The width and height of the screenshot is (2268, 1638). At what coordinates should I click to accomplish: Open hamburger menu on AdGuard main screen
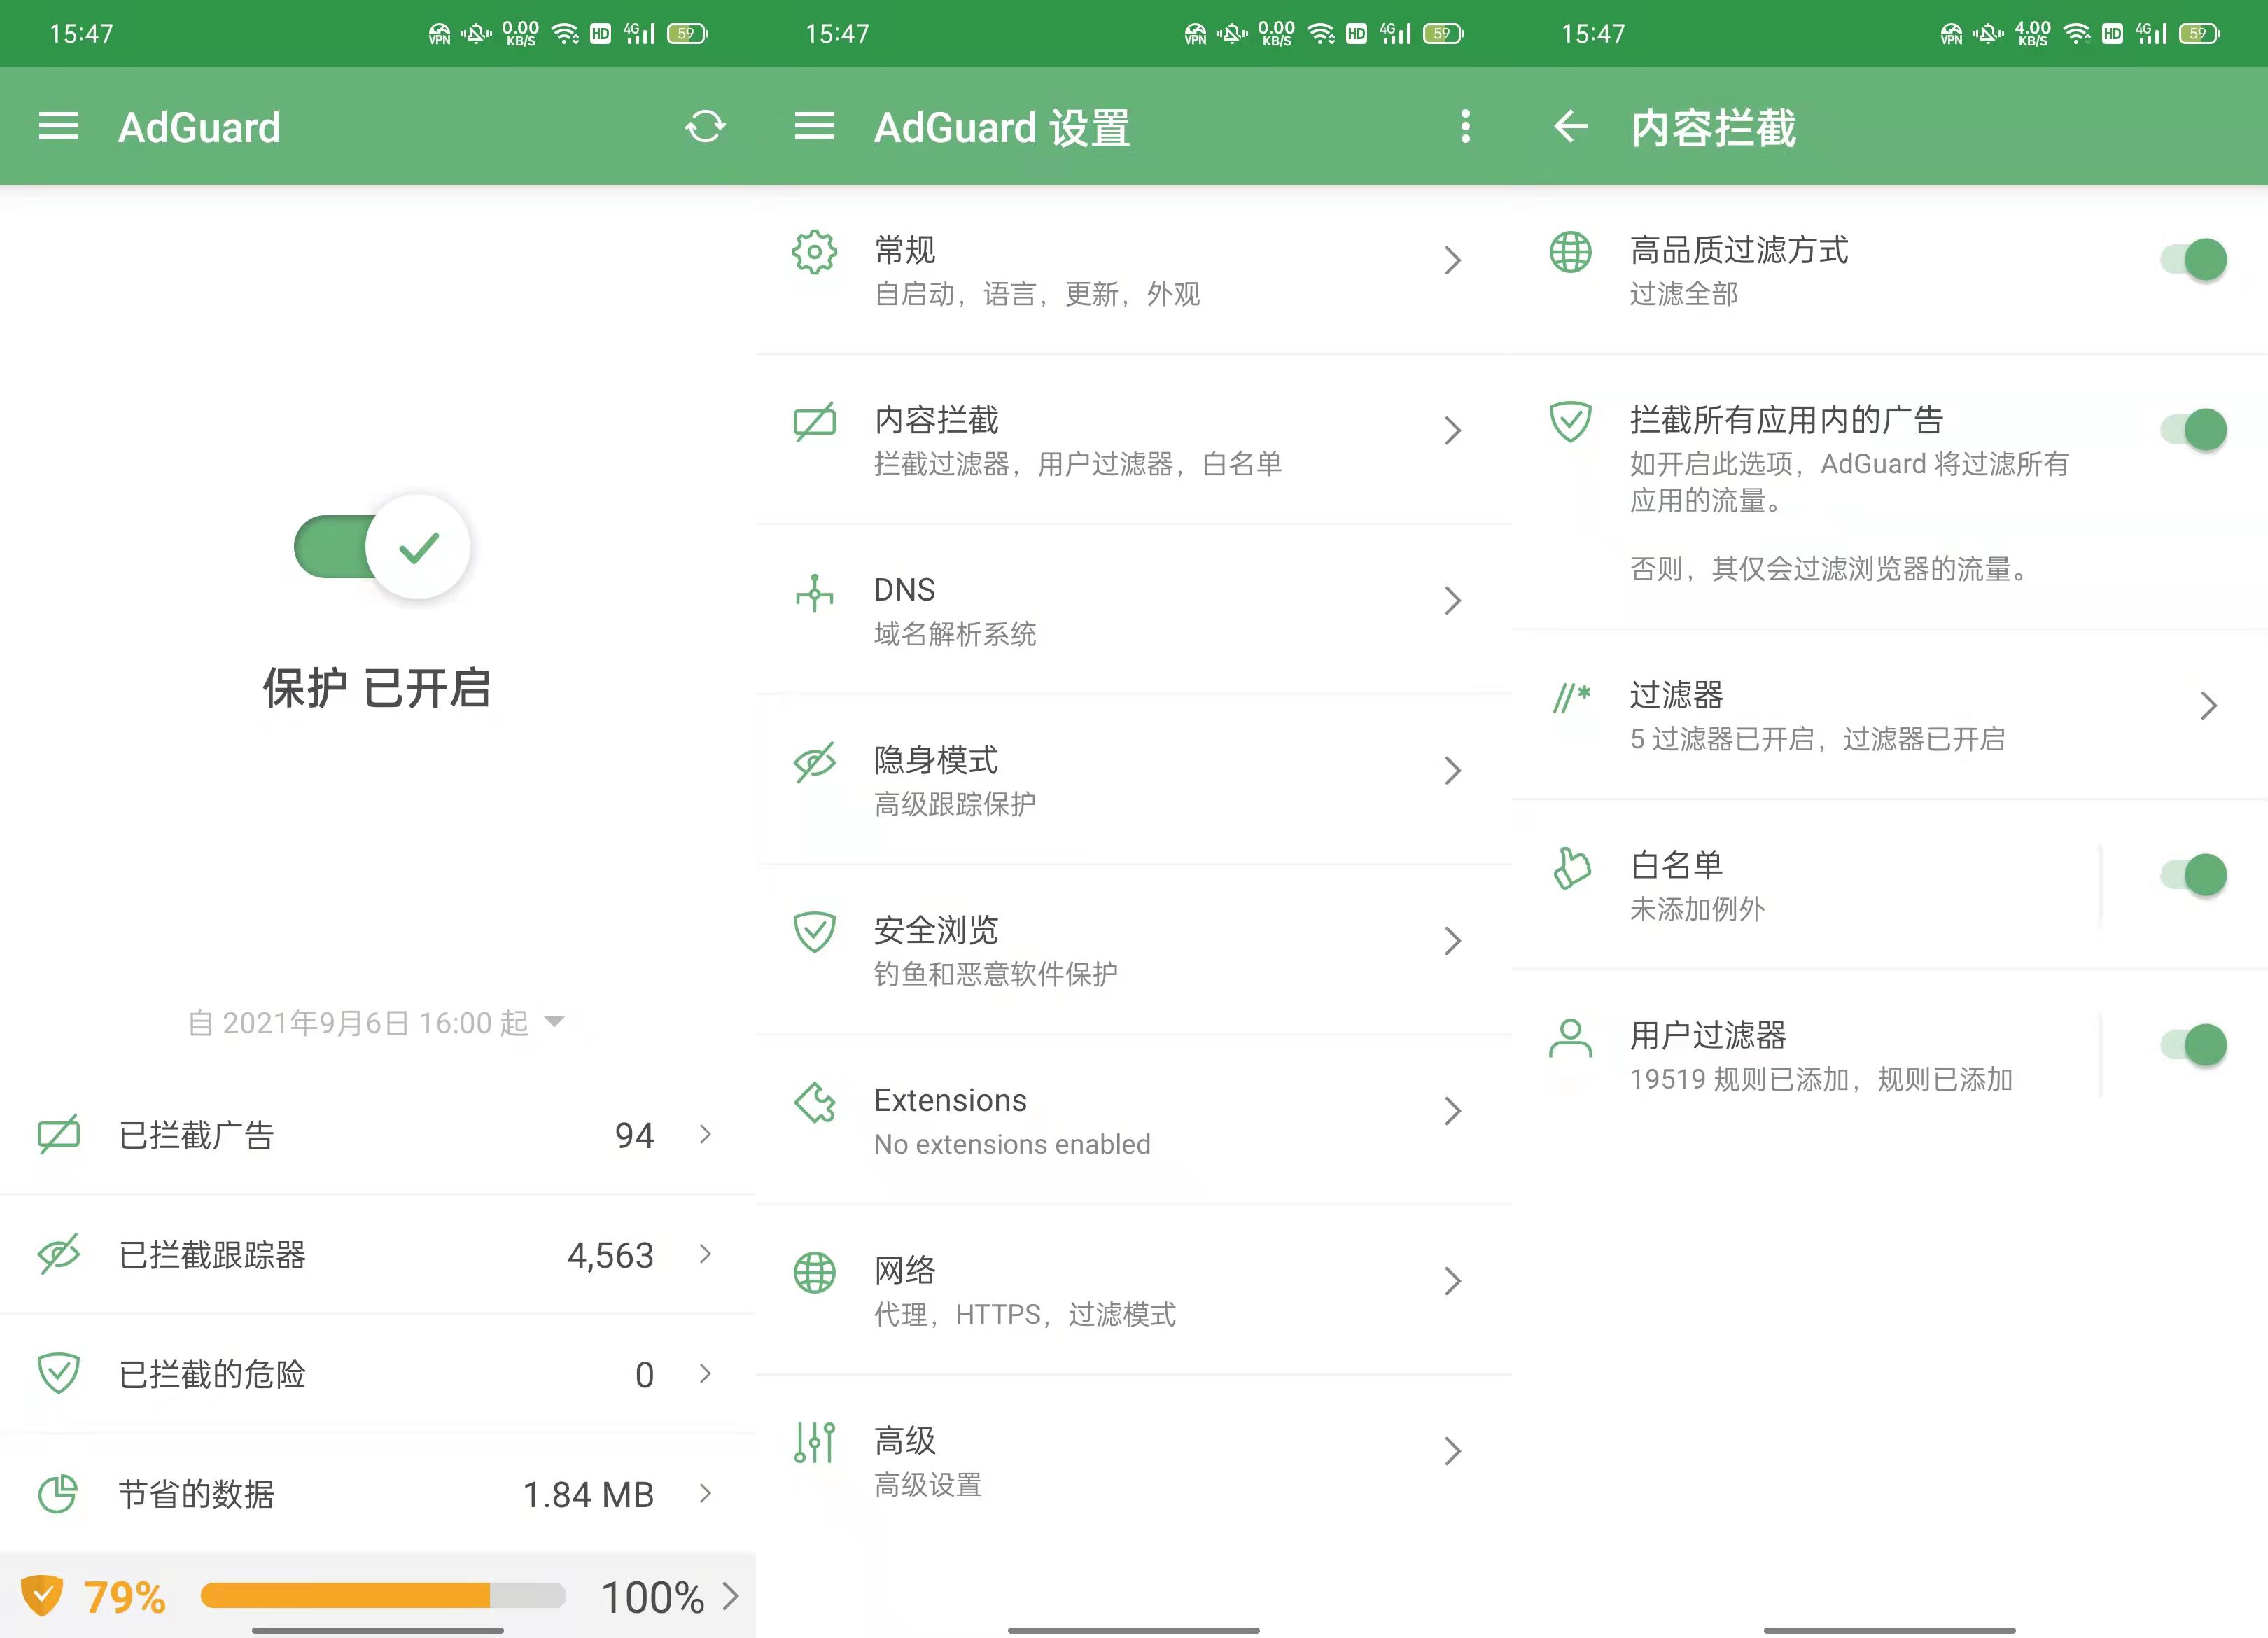click(x=58, y=127)
